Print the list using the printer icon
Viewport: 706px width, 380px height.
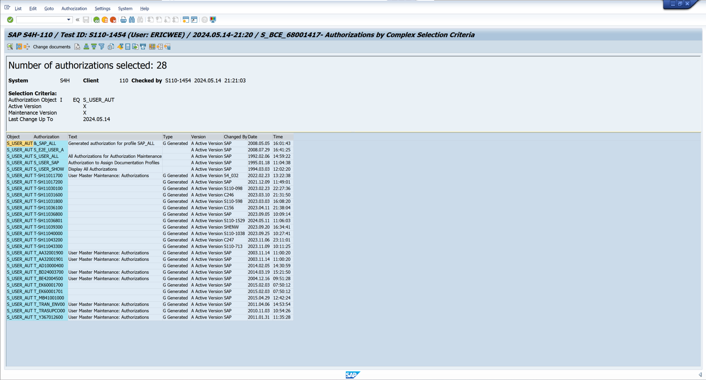click(x=124, y=20)
